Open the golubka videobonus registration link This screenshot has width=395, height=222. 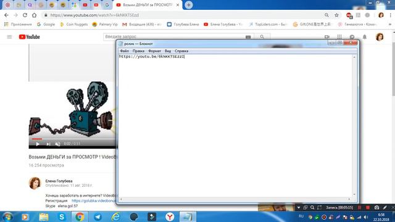point(93,201)
